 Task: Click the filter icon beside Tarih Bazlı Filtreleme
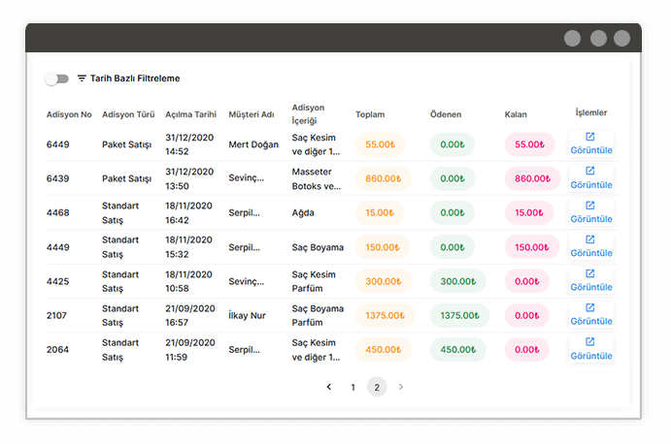[x=82, y=79]
